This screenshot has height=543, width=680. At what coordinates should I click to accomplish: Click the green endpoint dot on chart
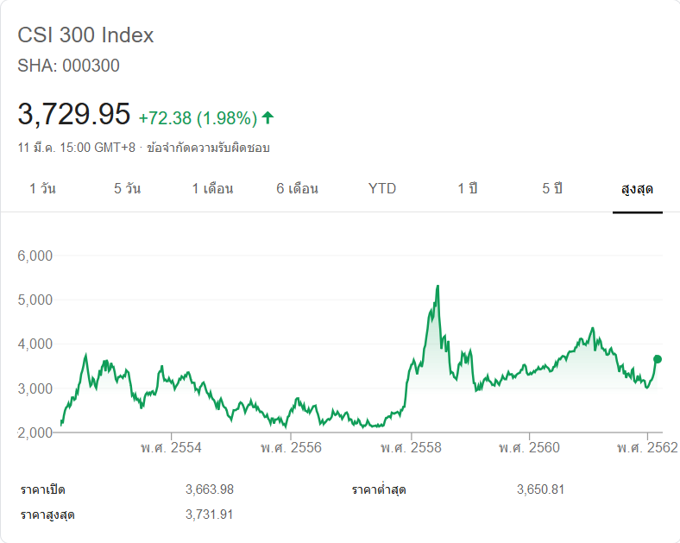click(x=658, y=359)
